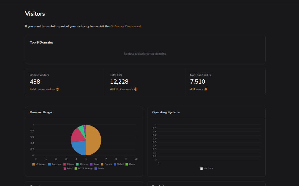Click the warning triangle beside 404 errors
Screen dimensions: 299x186
pos(206,89)
